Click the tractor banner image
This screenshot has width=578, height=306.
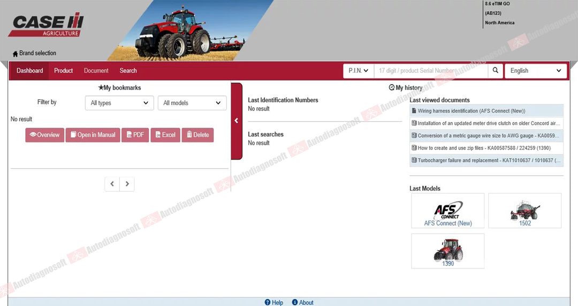pyautogui.click(x=190, y=30)
